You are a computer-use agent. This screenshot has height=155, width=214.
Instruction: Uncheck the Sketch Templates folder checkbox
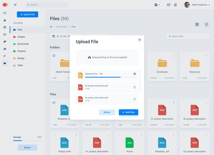click(x=54, y=56)
